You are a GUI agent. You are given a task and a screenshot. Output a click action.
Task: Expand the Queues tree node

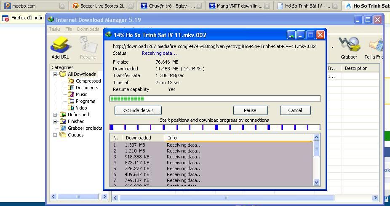coord(55,135)
